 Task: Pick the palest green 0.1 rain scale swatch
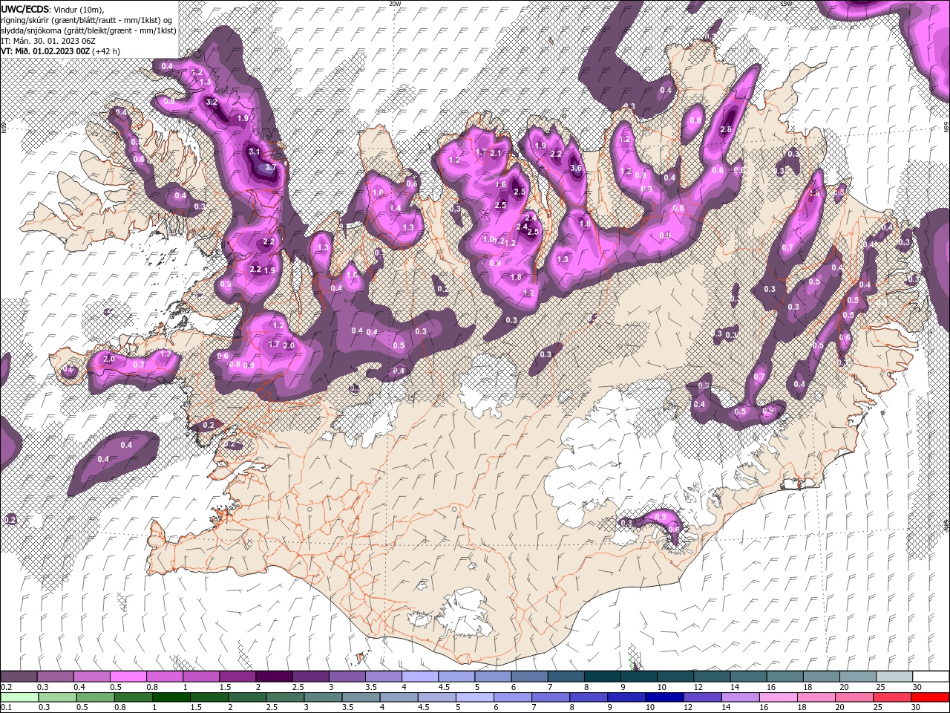(19, 697)
